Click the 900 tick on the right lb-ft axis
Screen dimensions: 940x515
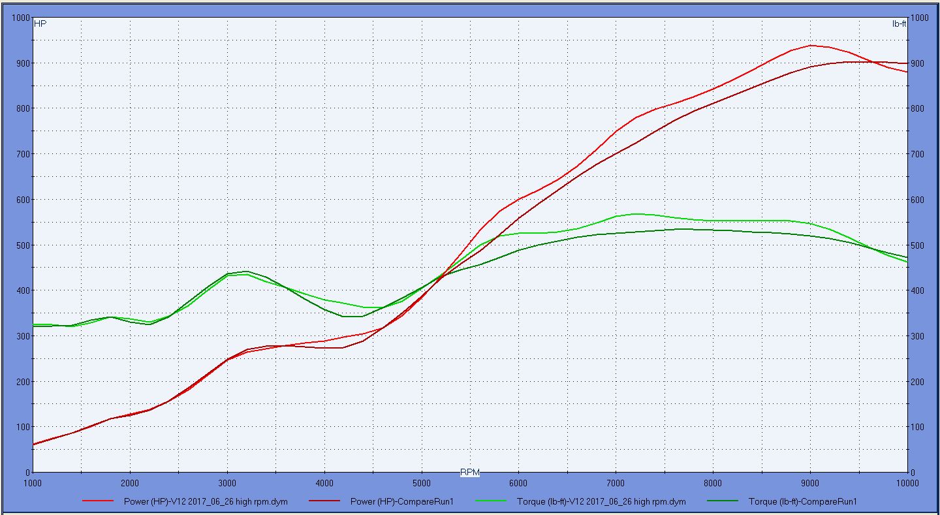(x=920, y=63)
